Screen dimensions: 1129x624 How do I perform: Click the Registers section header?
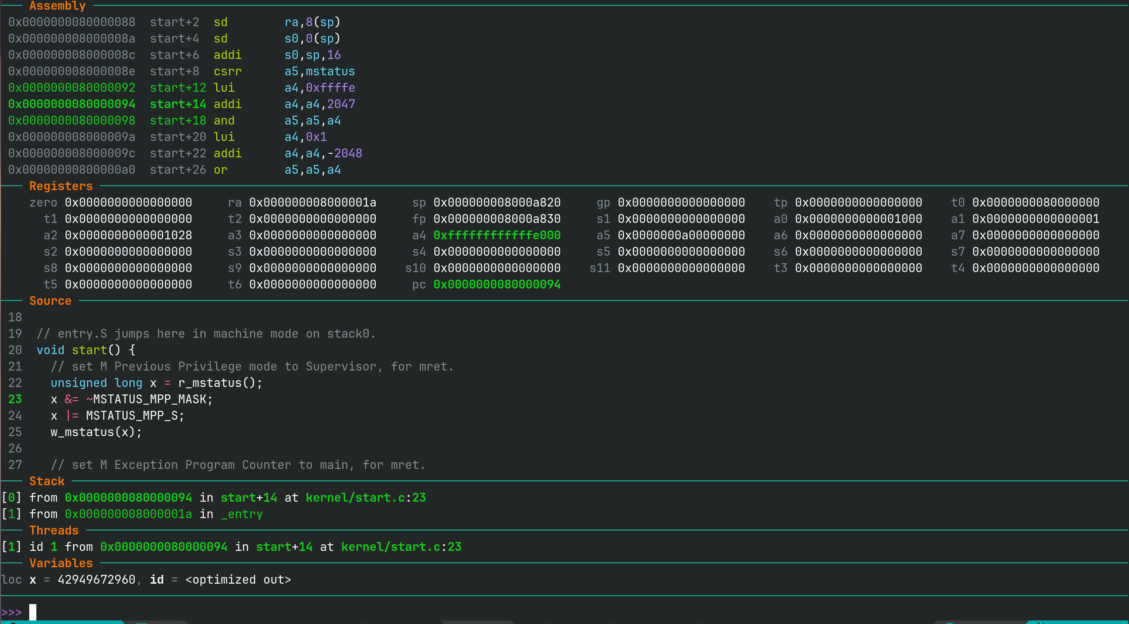click(61, 186)
